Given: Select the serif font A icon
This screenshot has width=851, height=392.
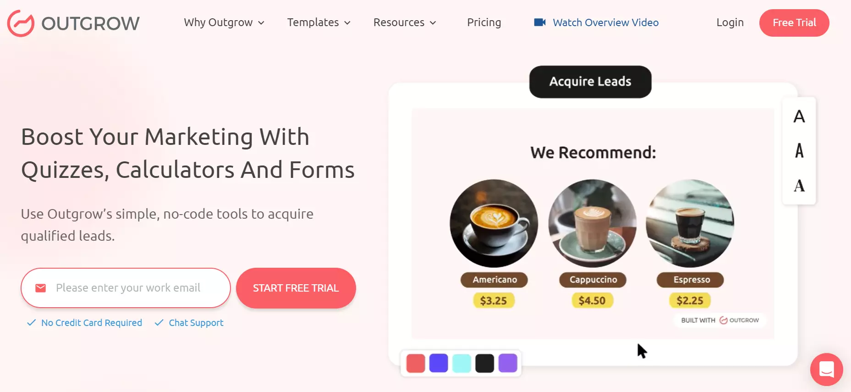Looking at the screenshot, I should click(x=799, y=186).
